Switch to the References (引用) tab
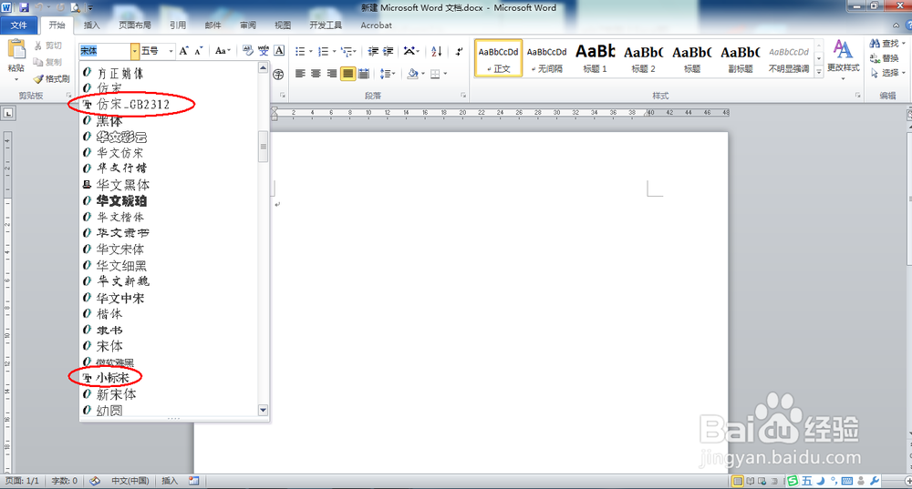Screen dimensions: 912x489 [x=178, y=25]
